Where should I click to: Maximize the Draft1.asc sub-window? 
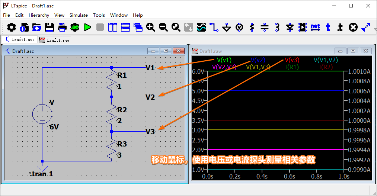[166, 51]
